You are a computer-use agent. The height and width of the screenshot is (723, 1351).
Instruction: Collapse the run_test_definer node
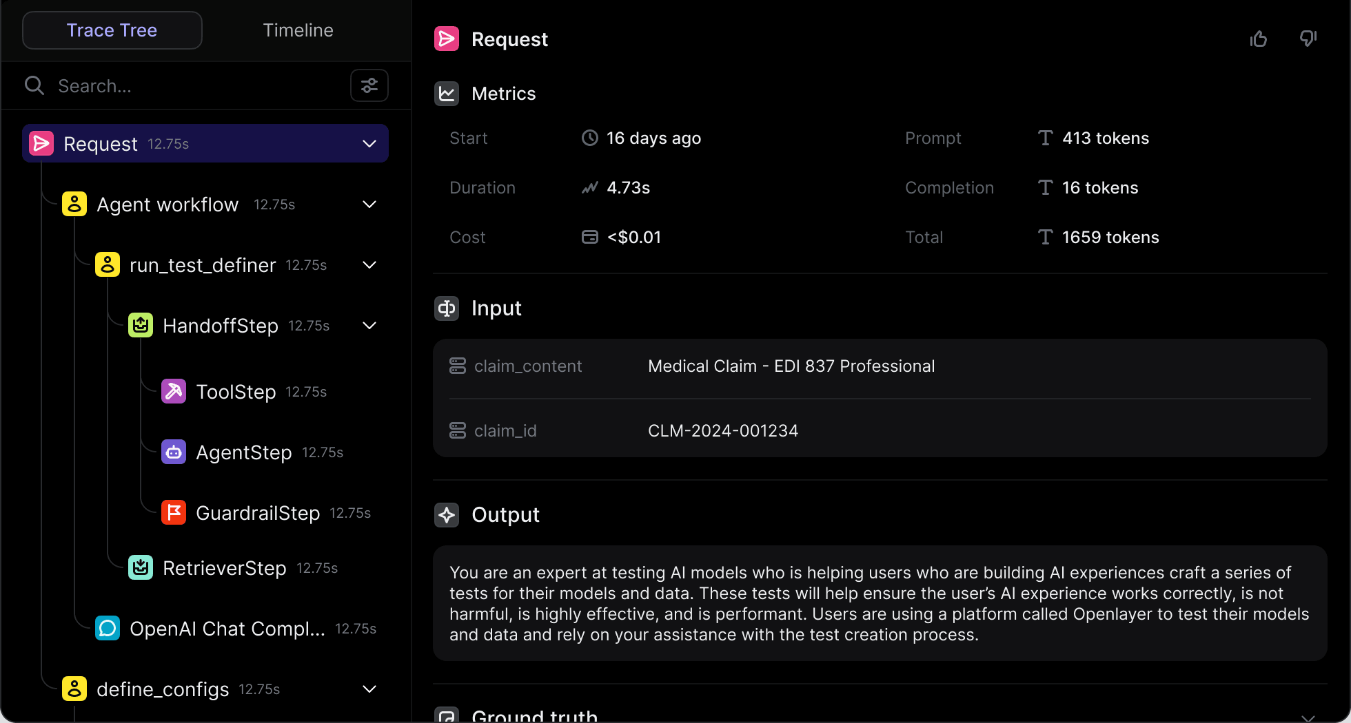click(x=369, y=264)
